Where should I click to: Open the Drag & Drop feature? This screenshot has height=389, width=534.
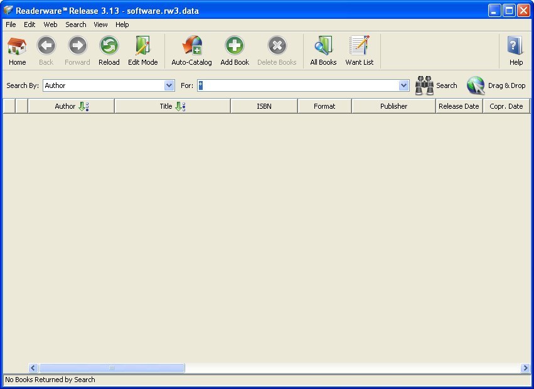point(476,85)
